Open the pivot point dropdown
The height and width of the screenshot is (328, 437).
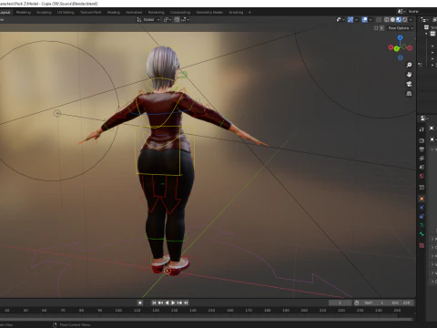tap(168, 20)
